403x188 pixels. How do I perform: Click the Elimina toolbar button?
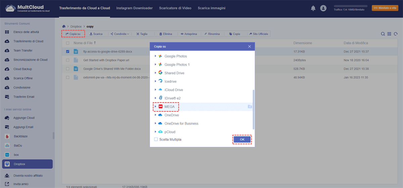point(166,34)
